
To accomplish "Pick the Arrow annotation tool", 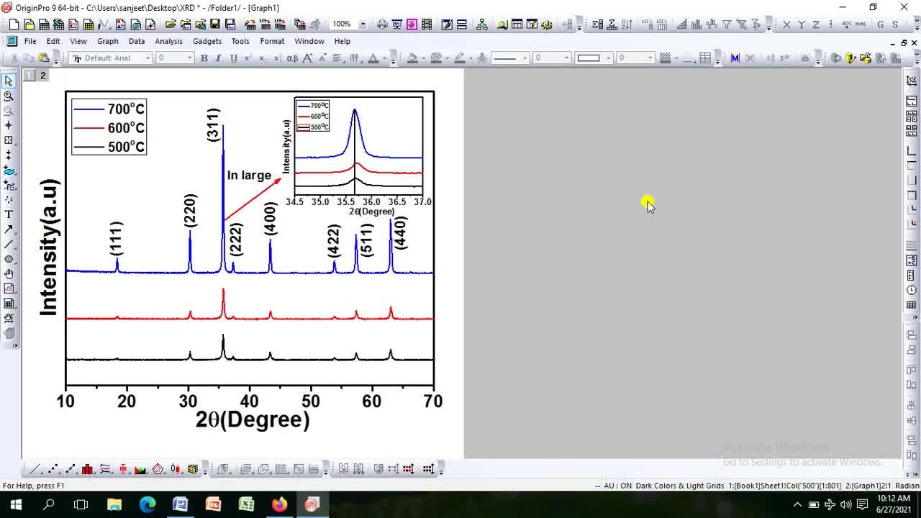I will [x=9, y=228].
